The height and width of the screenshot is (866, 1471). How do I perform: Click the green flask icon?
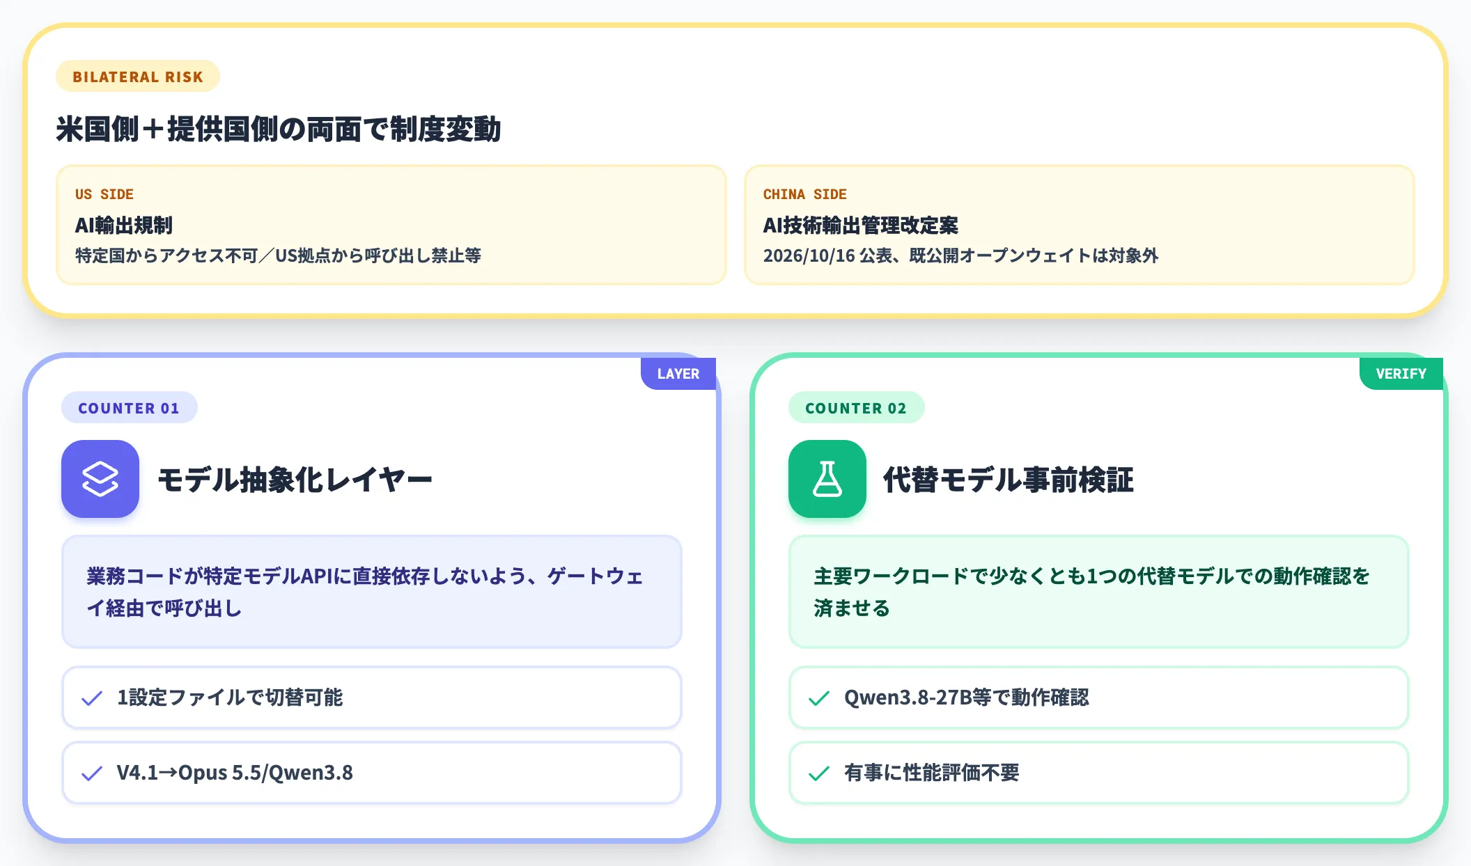click(827, 479)
